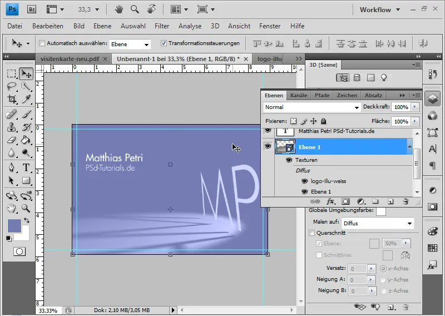
Task: Add a layer style (fx) in Ebenen panel
Action: (330, 201)
